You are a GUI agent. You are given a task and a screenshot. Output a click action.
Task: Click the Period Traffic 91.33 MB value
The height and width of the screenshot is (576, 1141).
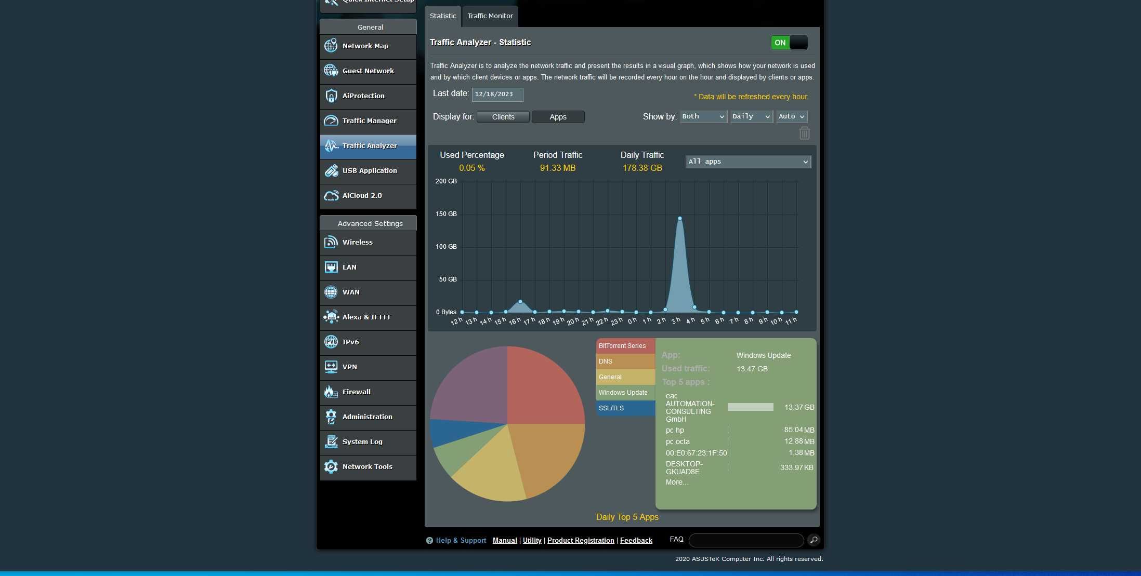point(557,168)
